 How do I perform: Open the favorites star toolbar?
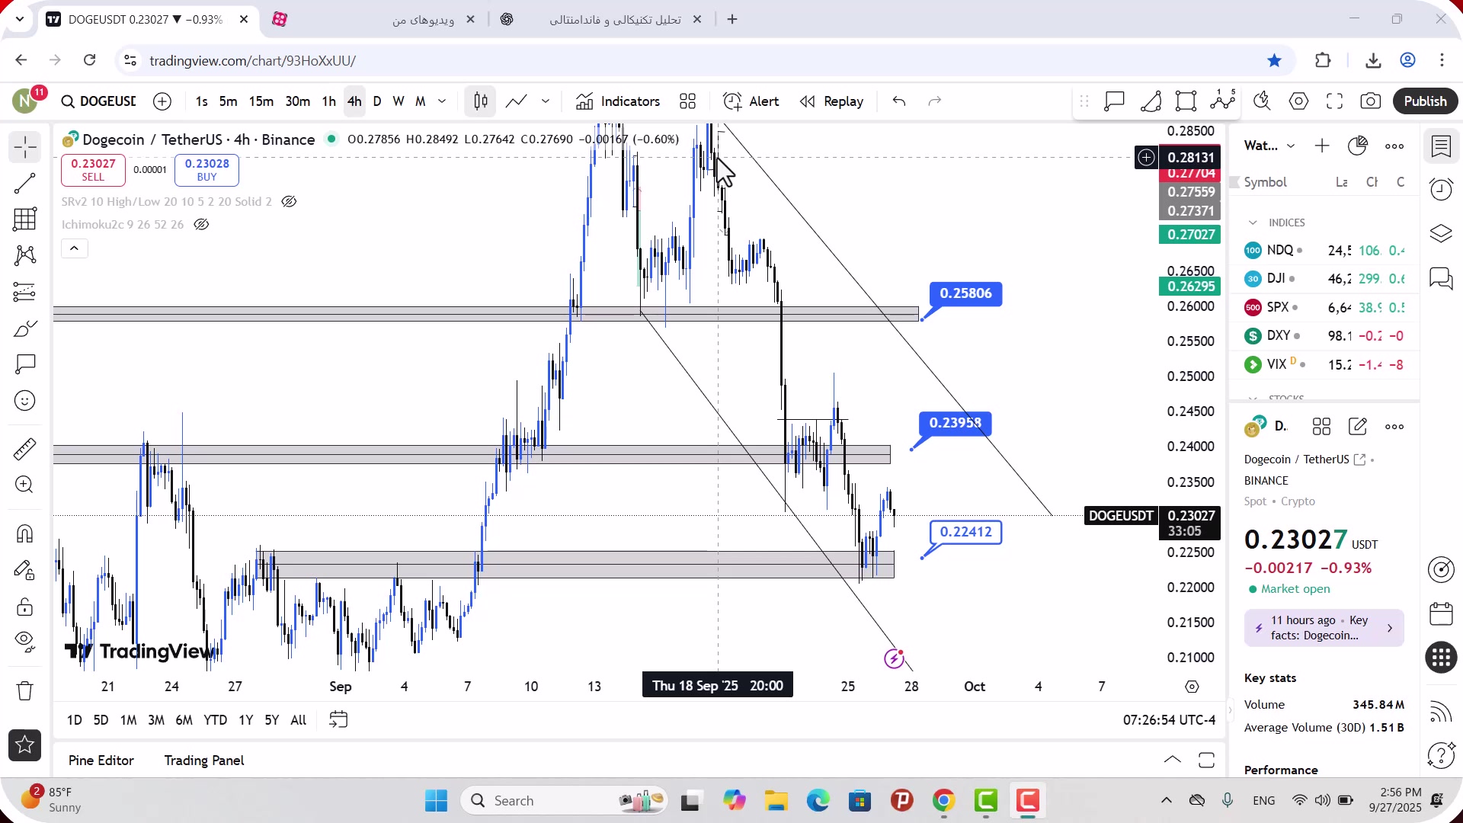click(x=25, y=745)
